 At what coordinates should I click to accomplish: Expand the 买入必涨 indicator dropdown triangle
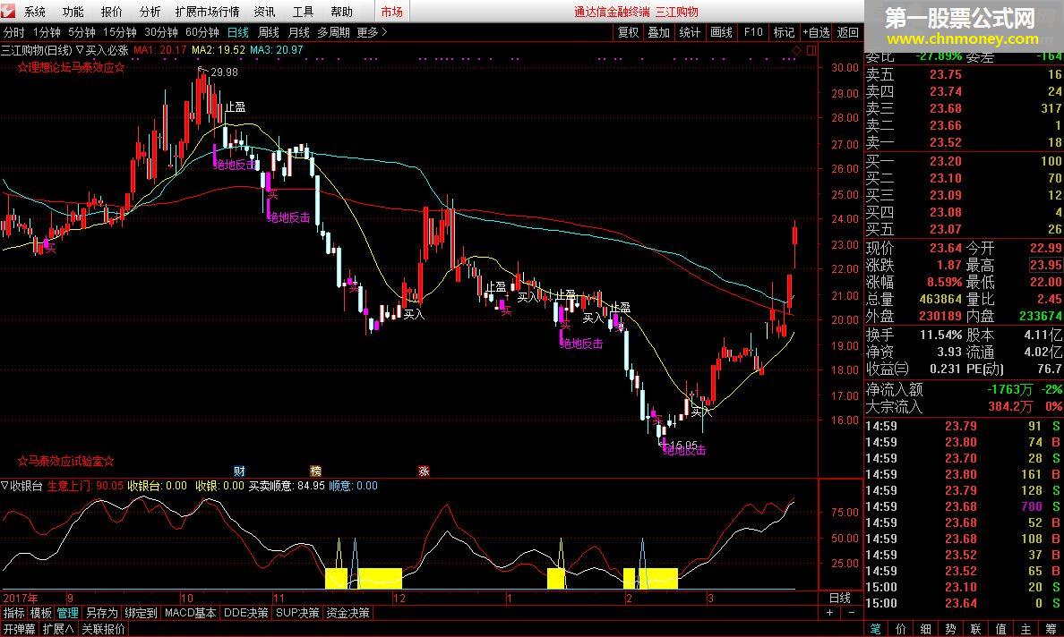click(x=80, y=49)
